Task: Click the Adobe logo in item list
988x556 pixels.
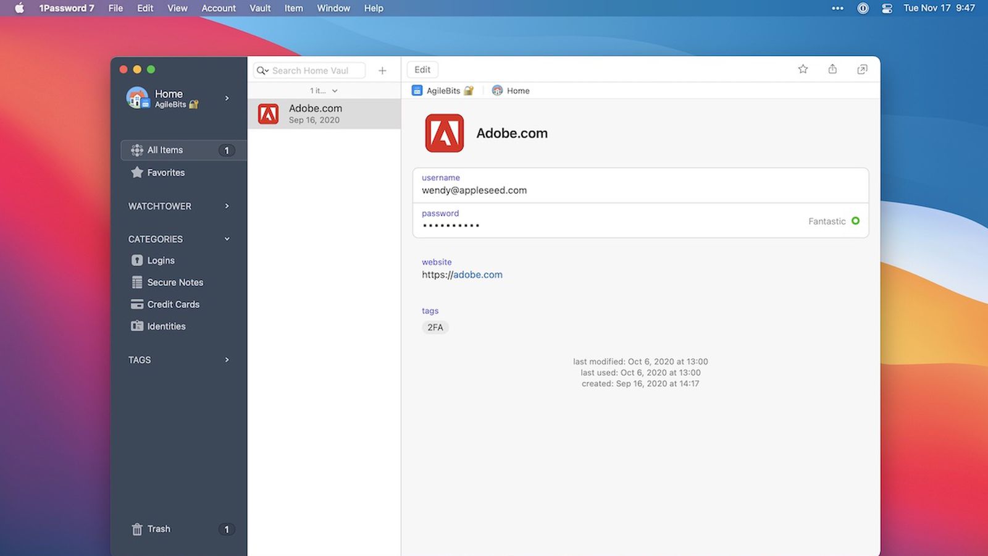Action: (268, 114)
